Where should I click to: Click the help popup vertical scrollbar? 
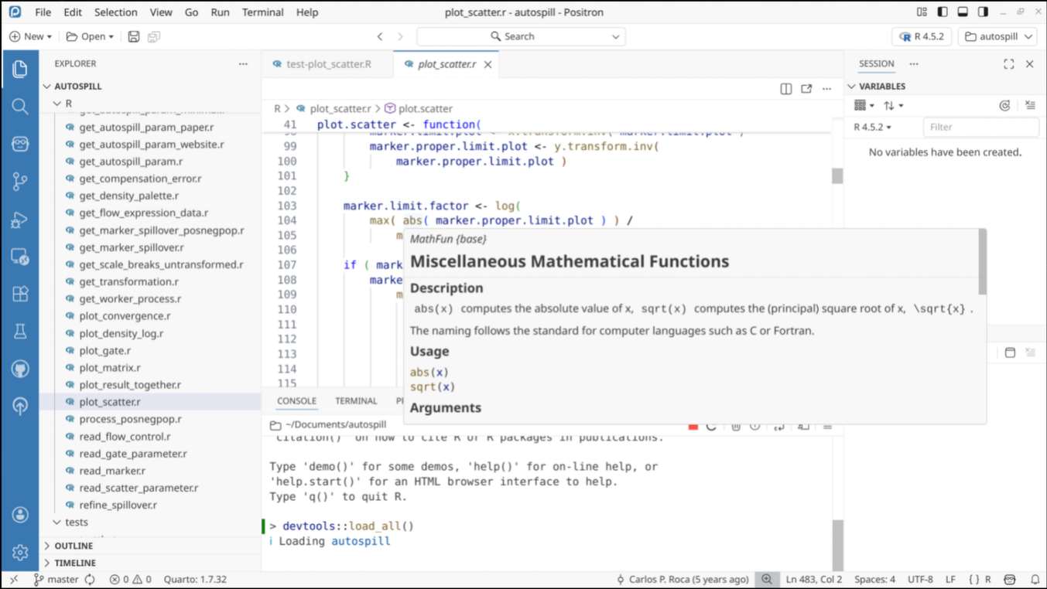(x=982, y=263)
